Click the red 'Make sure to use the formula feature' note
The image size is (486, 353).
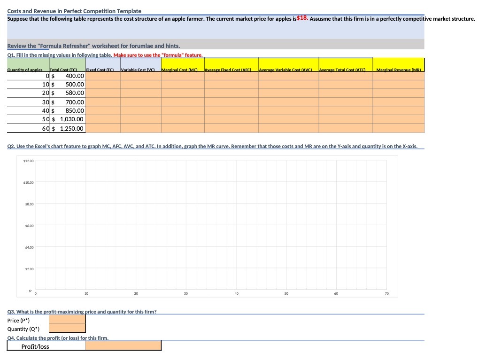coord(158,55)
